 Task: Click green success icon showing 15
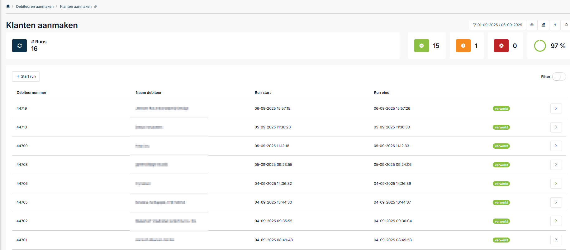421,46
